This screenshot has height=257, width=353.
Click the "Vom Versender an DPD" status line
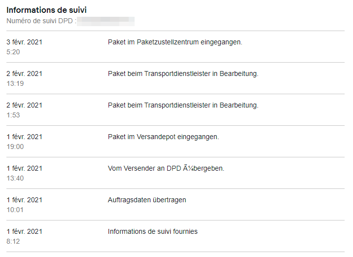point(166,168)
